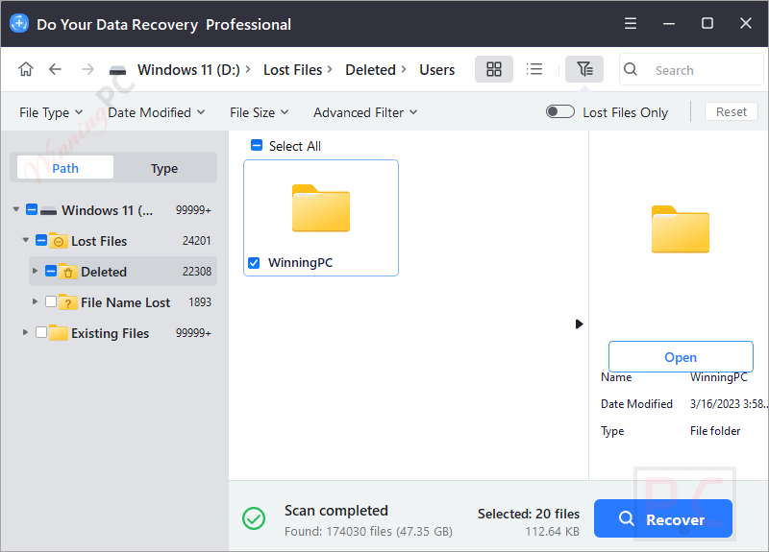Click the Windows 11 drive icon in tree
Viewport: 769px width, 552px height.
(49, 211)
